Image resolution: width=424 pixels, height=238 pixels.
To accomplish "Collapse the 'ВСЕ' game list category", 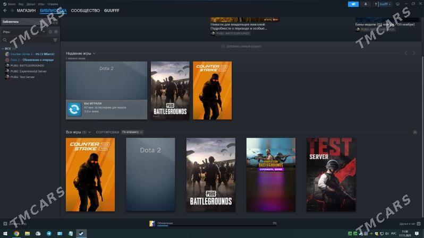I will click(3, 48).
